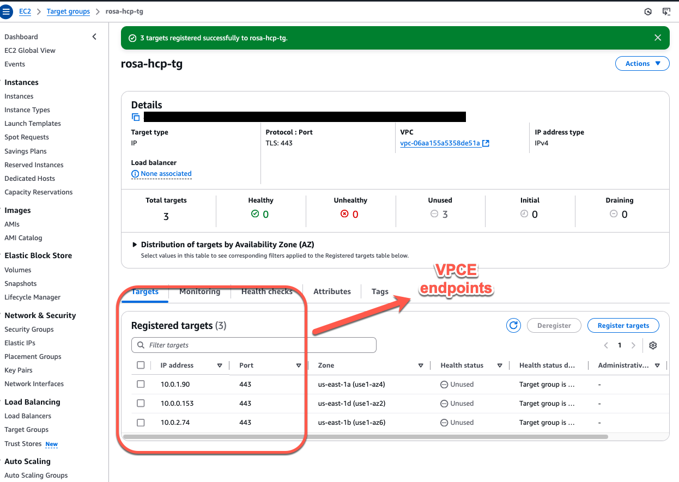Click the horizontal table scrollbar
The height and width of the screenshot is (482, 679).
click(x=366, y=437)
